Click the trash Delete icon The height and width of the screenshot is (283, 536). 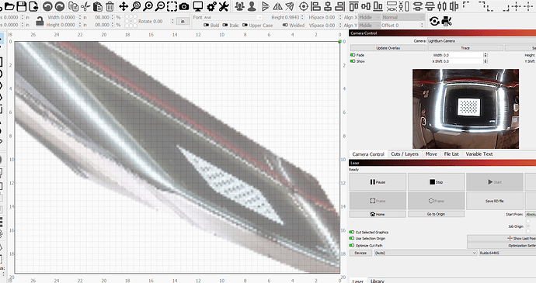coord(110,6)
